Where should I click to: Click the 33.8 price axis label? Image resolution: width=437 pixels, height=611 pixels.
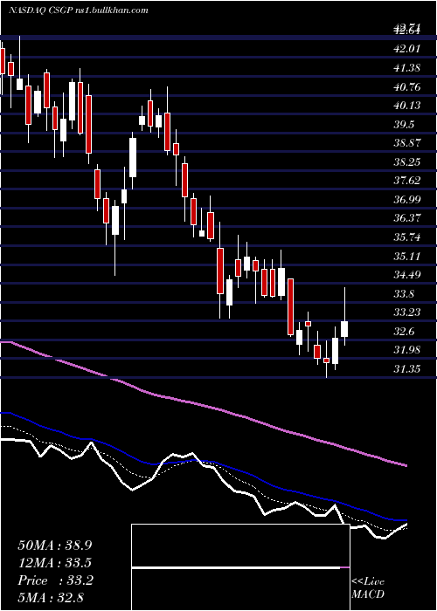pyautogui.click(x=404, y=293)
